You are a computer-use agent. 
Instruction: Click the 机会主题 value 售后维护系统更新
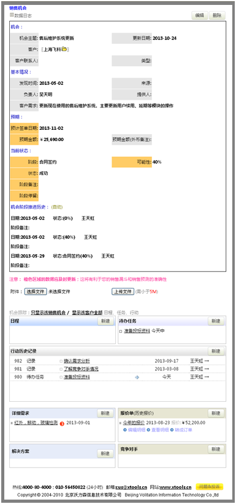pos(56,38)
